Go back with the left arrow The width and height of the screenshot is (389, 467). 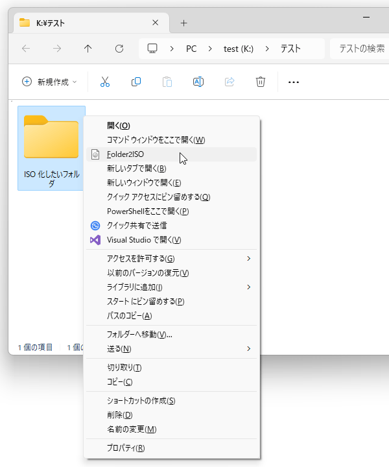point(26,49)
